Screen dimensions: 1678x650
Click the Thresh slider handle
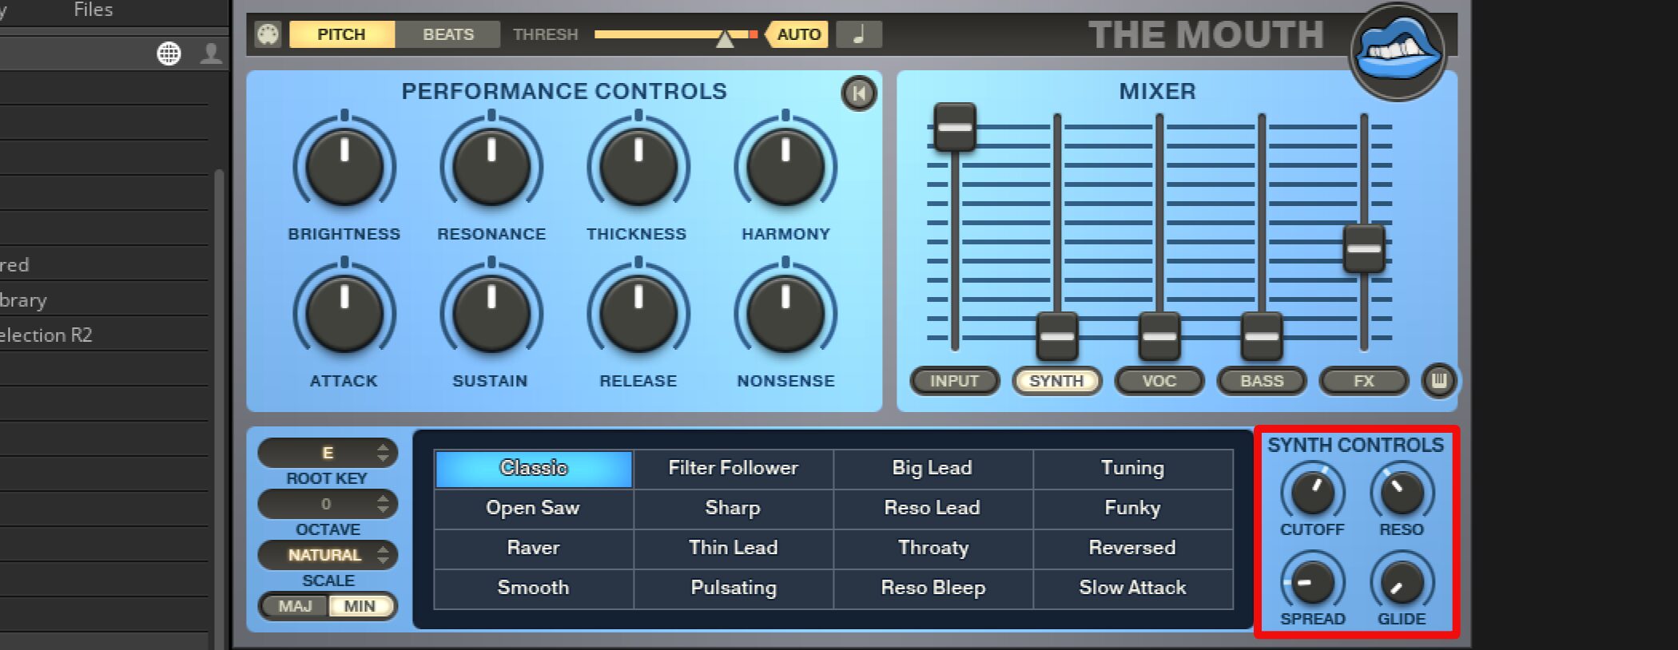(725, 38)
